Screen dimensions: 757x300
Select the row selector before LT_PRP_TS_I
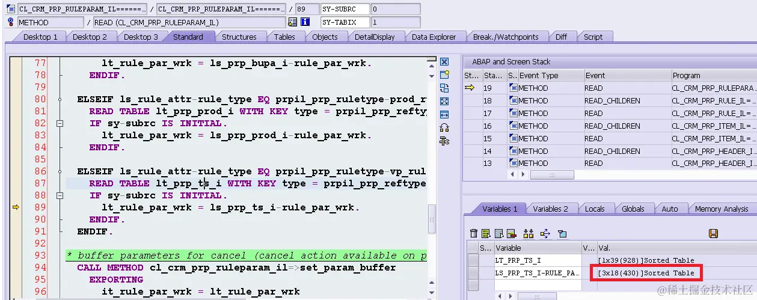click(x=473, y=260)
